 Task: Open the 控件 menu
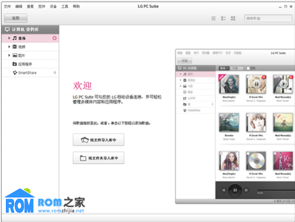pyautogui.click(x=42, y=7)
